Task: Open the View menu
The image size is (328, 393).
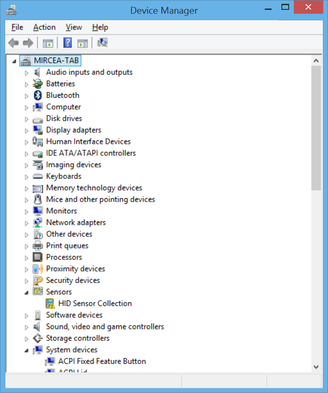Action: (x=73, y=27)
